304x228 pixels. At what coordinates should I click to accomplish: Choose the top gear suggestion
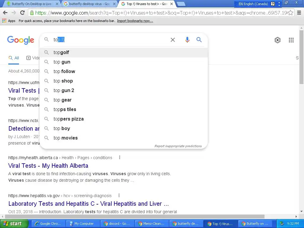124,100
